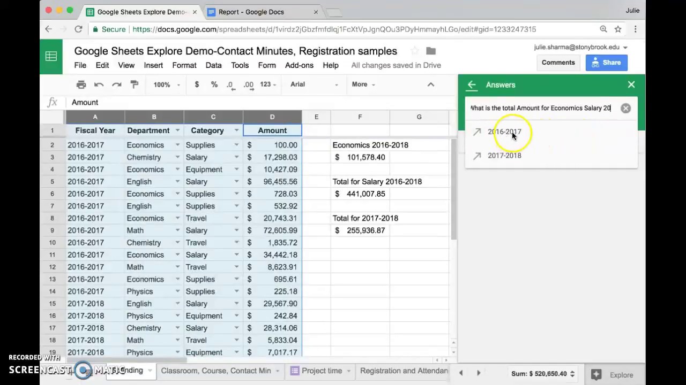Open the move-to-folder icon
Screen dimensions: 686x385
(430, 51)
